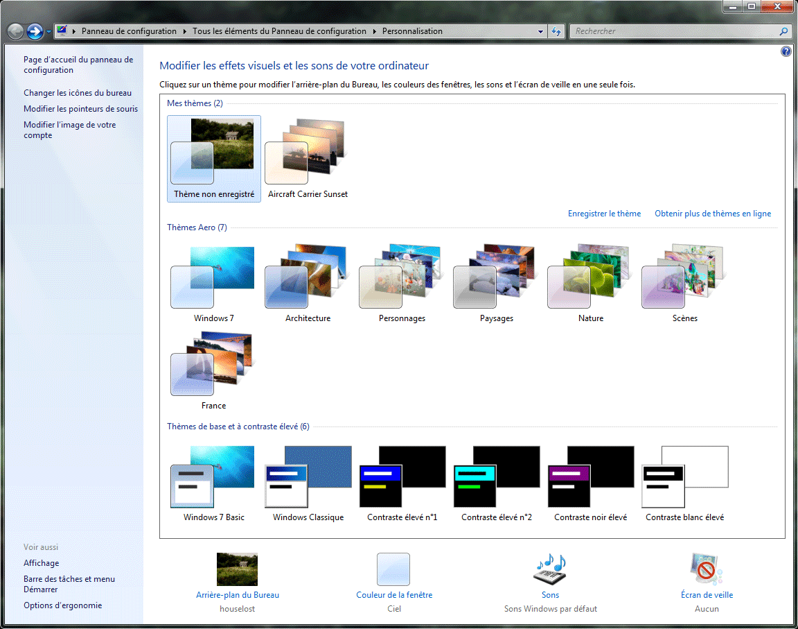Click Enregistrer le thème link
This screenshot has height=629, width=798.
(x=604, y=214)
